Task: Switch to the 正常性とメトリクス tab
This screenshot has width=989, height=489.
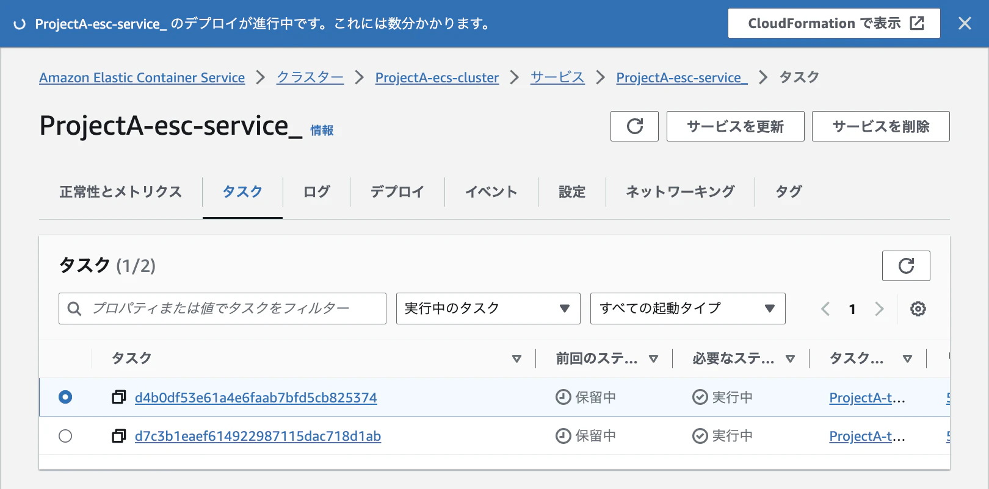Action: [120, 192]
